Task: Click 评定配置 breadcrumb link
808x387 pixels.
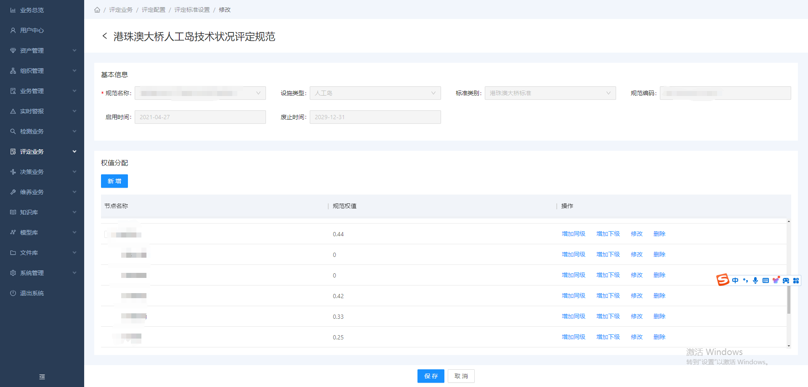Action: pyautogui.click(x=154, y=10)
